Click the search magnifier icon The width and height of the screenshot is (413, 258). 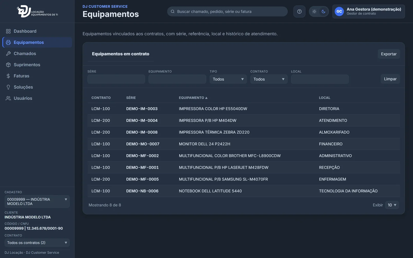pos(173,11)
